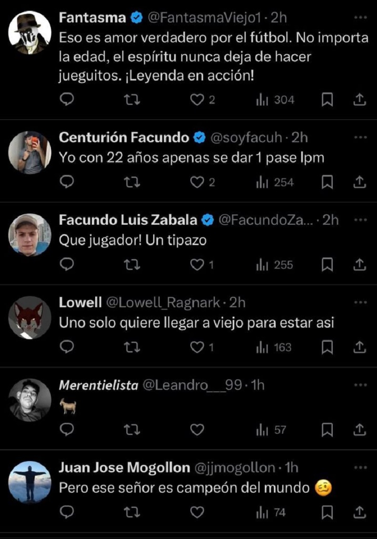The width and height of the screenshot is (377, 539).
Task: Open @soyfacuh profile handle link
Action: coord(246,137)
